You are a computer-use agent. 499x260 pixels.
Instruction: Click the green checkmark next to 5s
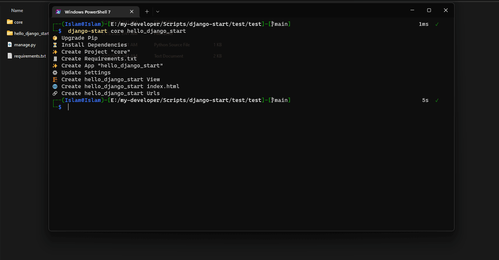437,100
